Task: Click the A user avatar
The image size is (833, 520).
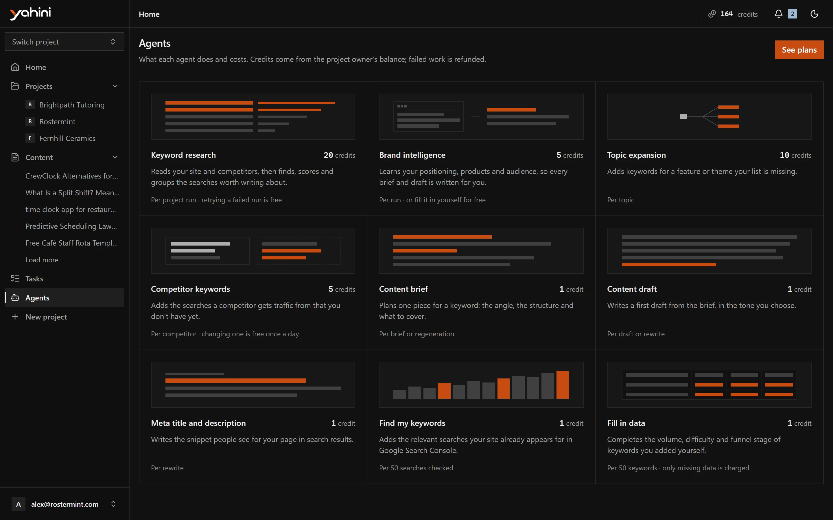Action: point(19,504)
